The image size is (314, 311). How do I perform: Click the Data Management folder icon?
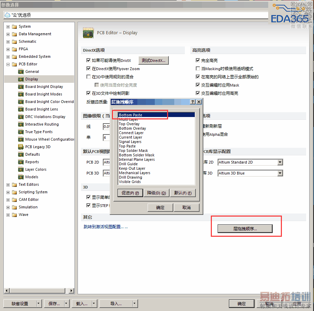point(14,34)
